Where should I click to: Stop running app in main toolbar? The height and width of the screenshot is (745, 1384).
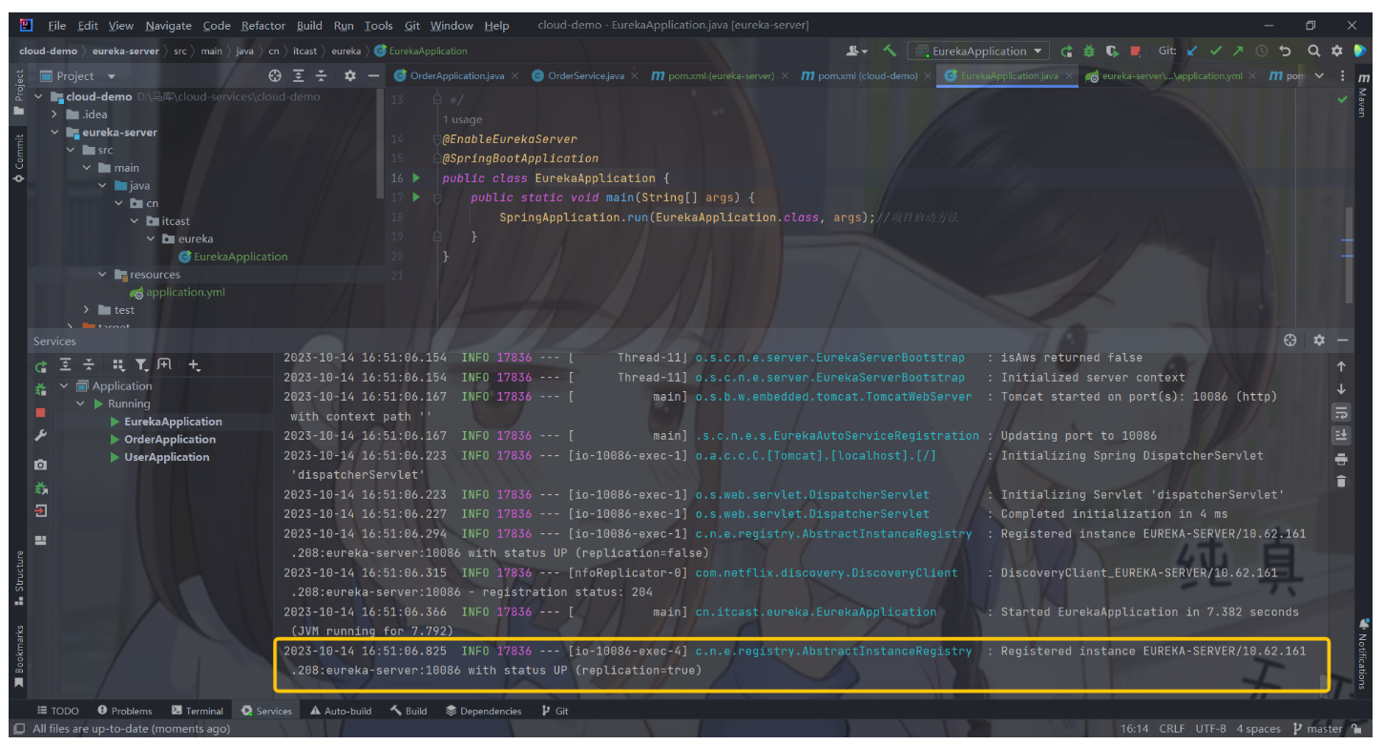1135,52
